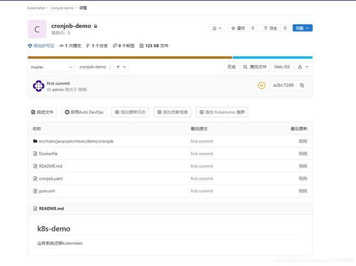This screenshot has height=266, width=356.
Task: Star the cronjob-demo project
Action: [x=238, y=28]
